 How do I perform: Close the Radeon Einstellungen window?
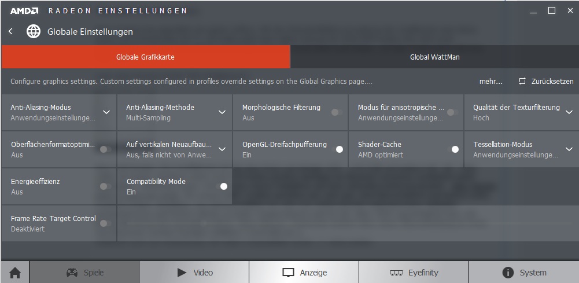[x=570, y=11]
